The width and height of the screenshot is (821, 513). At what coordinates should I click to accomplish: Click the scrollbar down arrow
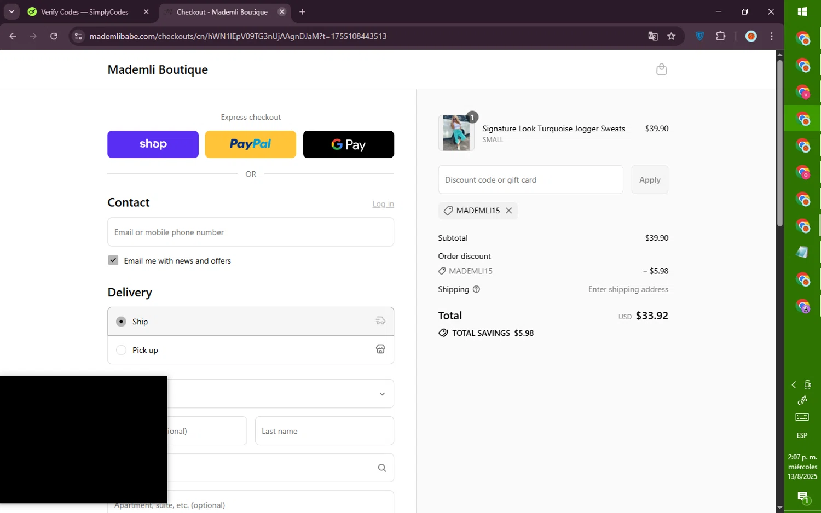780,508
